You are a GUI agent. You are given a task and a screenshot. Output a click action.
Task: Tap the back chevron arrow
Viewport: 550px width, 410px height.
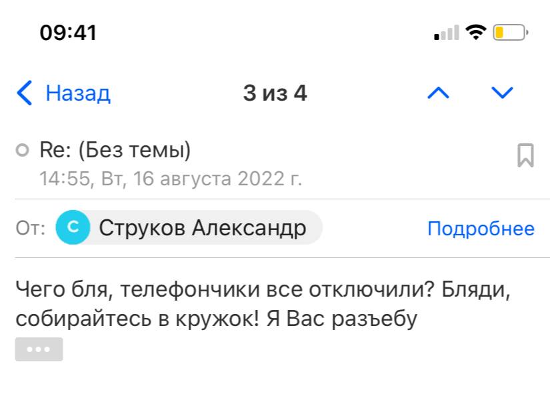click(25, 93)
